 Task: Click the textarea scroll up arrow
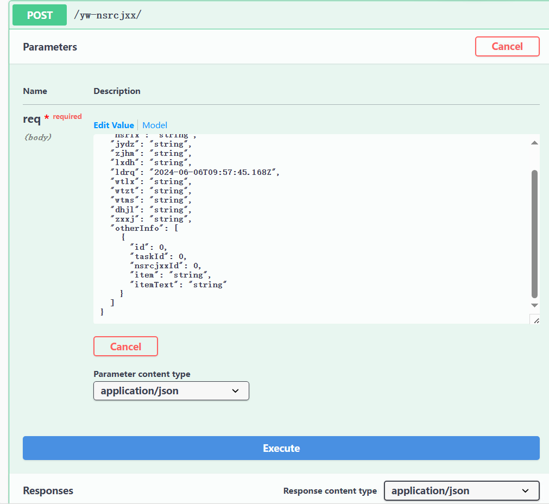click(534, 142)
